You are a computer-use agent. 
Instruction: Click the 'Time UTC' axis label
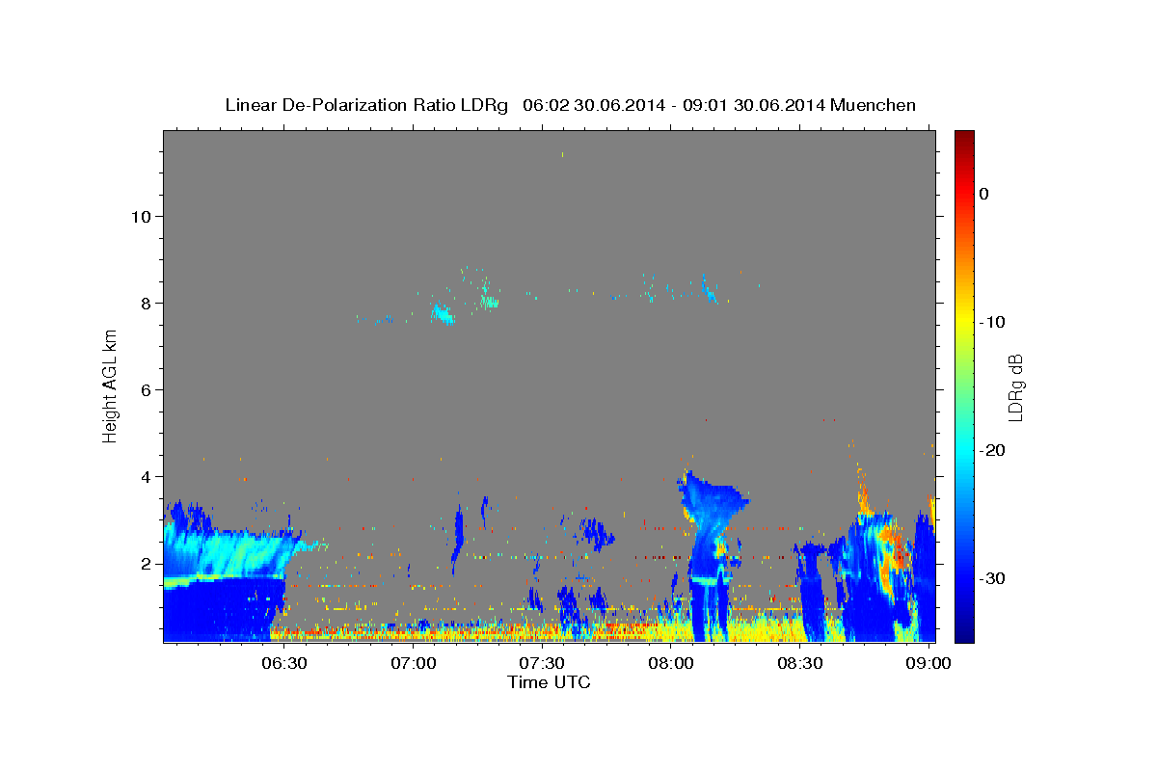[x=549, y=682]
